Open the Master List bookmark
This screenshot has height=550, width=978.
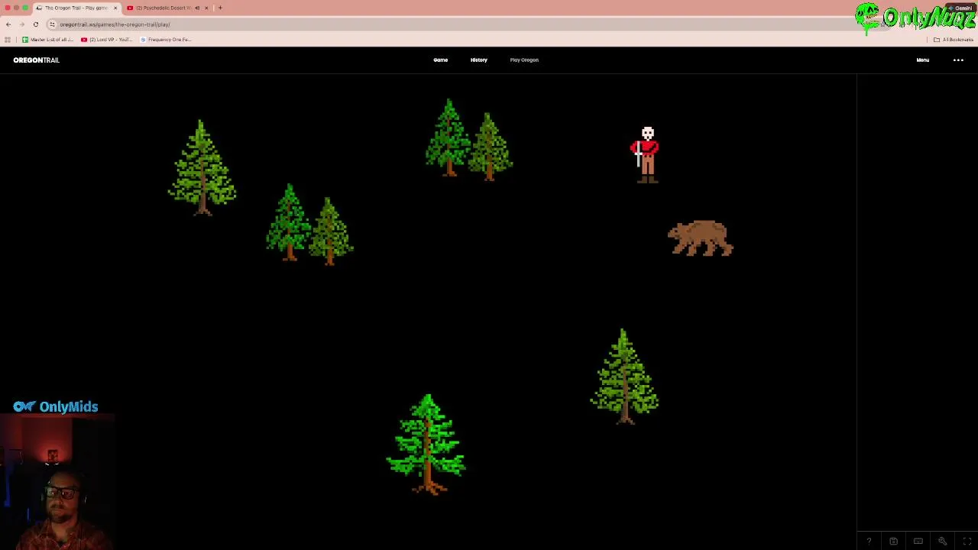pyautogui.click(x=48, y=40)
